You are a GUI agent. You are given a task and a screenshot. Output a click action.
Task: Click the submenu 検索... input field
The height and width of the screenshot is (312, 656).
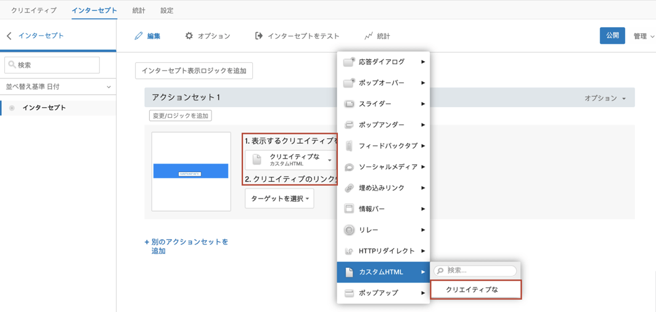tap(475, 271)
